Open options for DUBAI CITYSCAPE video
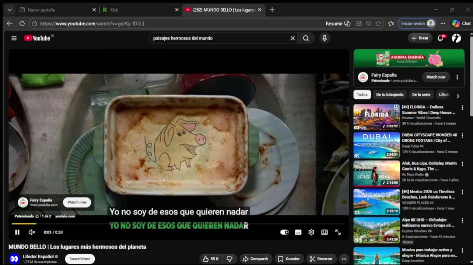 tap(462, 135)
